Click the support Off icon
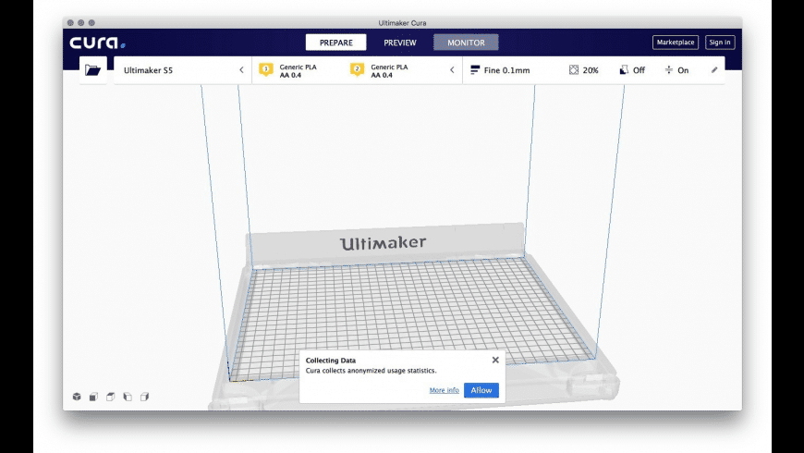Viewport: 804px width, 453px height. click(624, 69)
